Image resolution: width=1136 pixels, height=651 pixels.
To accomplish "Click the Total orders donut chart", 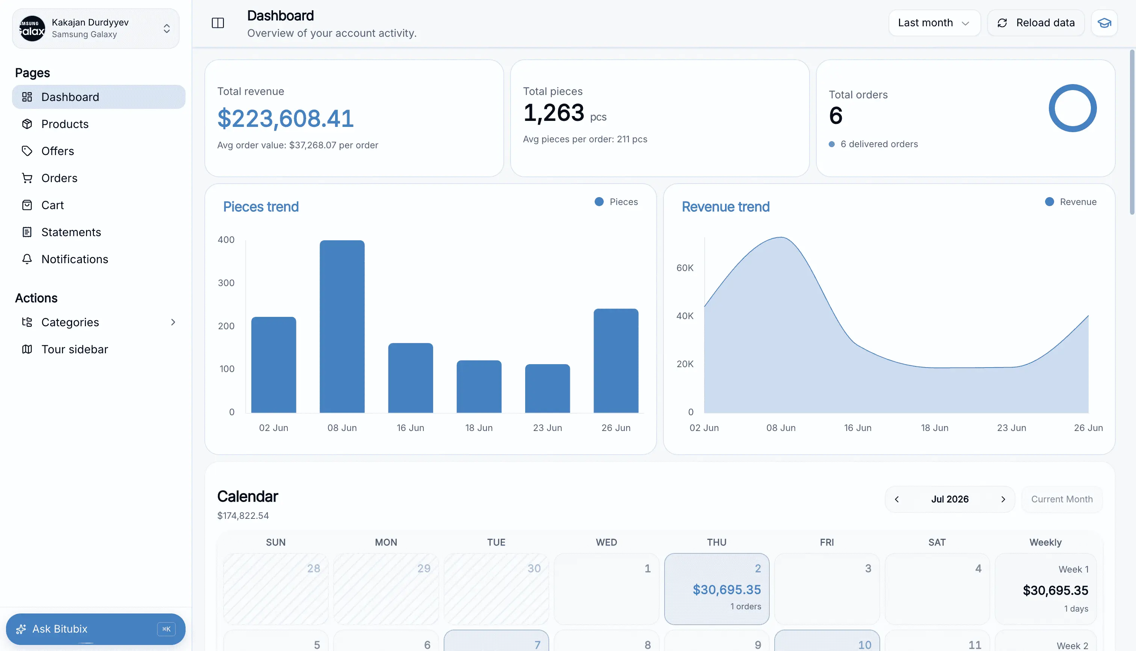I will pyautogui.click(x=1073, y=108).
